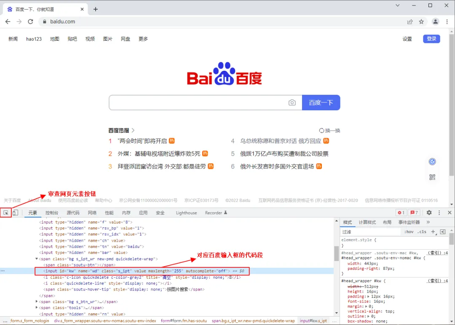The width and height of the screenshot is (455, 325).
Task: Close the DevTools panel
Action: tap(450, 213)
